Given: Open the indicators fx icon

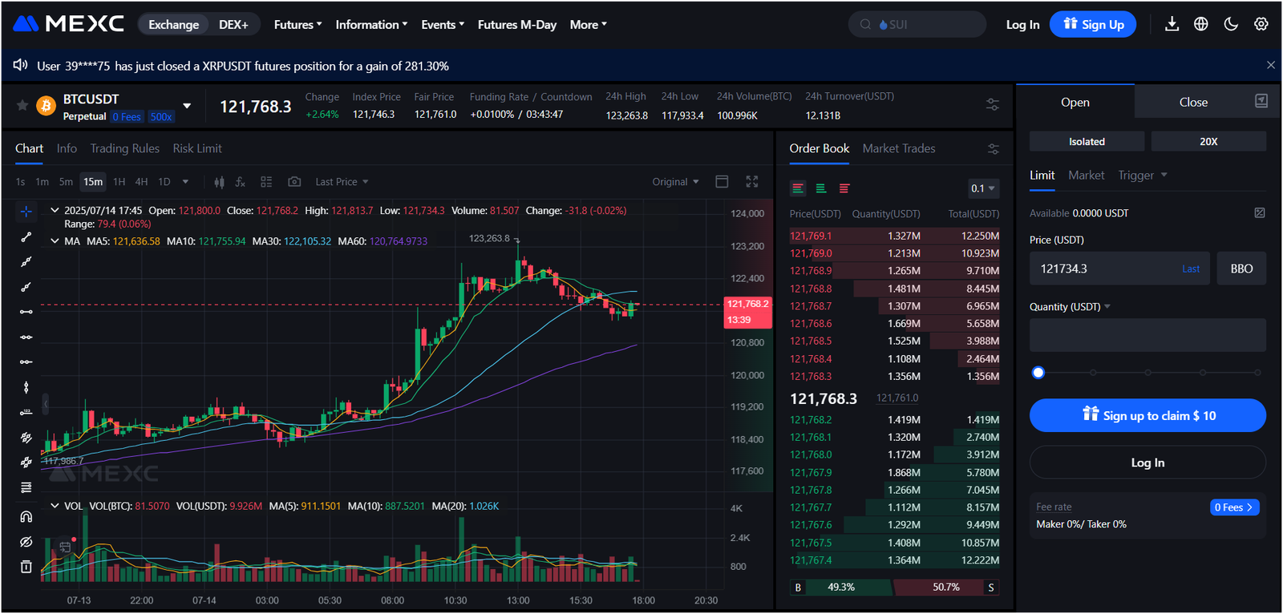Looking at the screenshot, I should coord(241,182).
